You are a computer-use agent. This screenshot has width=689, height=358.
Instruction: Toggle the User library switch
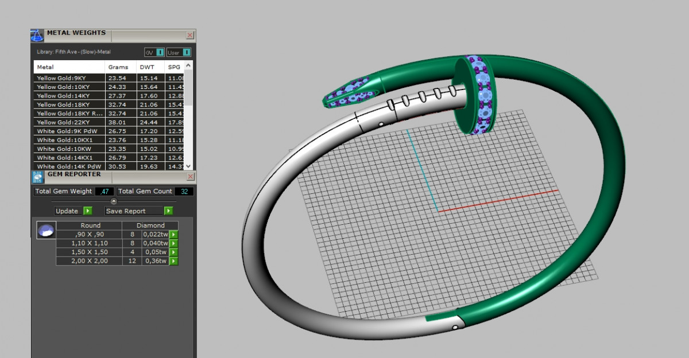click(x=179, y=52)
